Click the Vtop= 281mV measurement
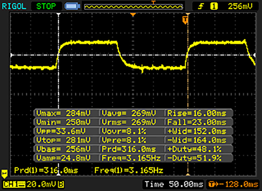Viewport: 262px width, 191px height. click(x=63, y=140)
